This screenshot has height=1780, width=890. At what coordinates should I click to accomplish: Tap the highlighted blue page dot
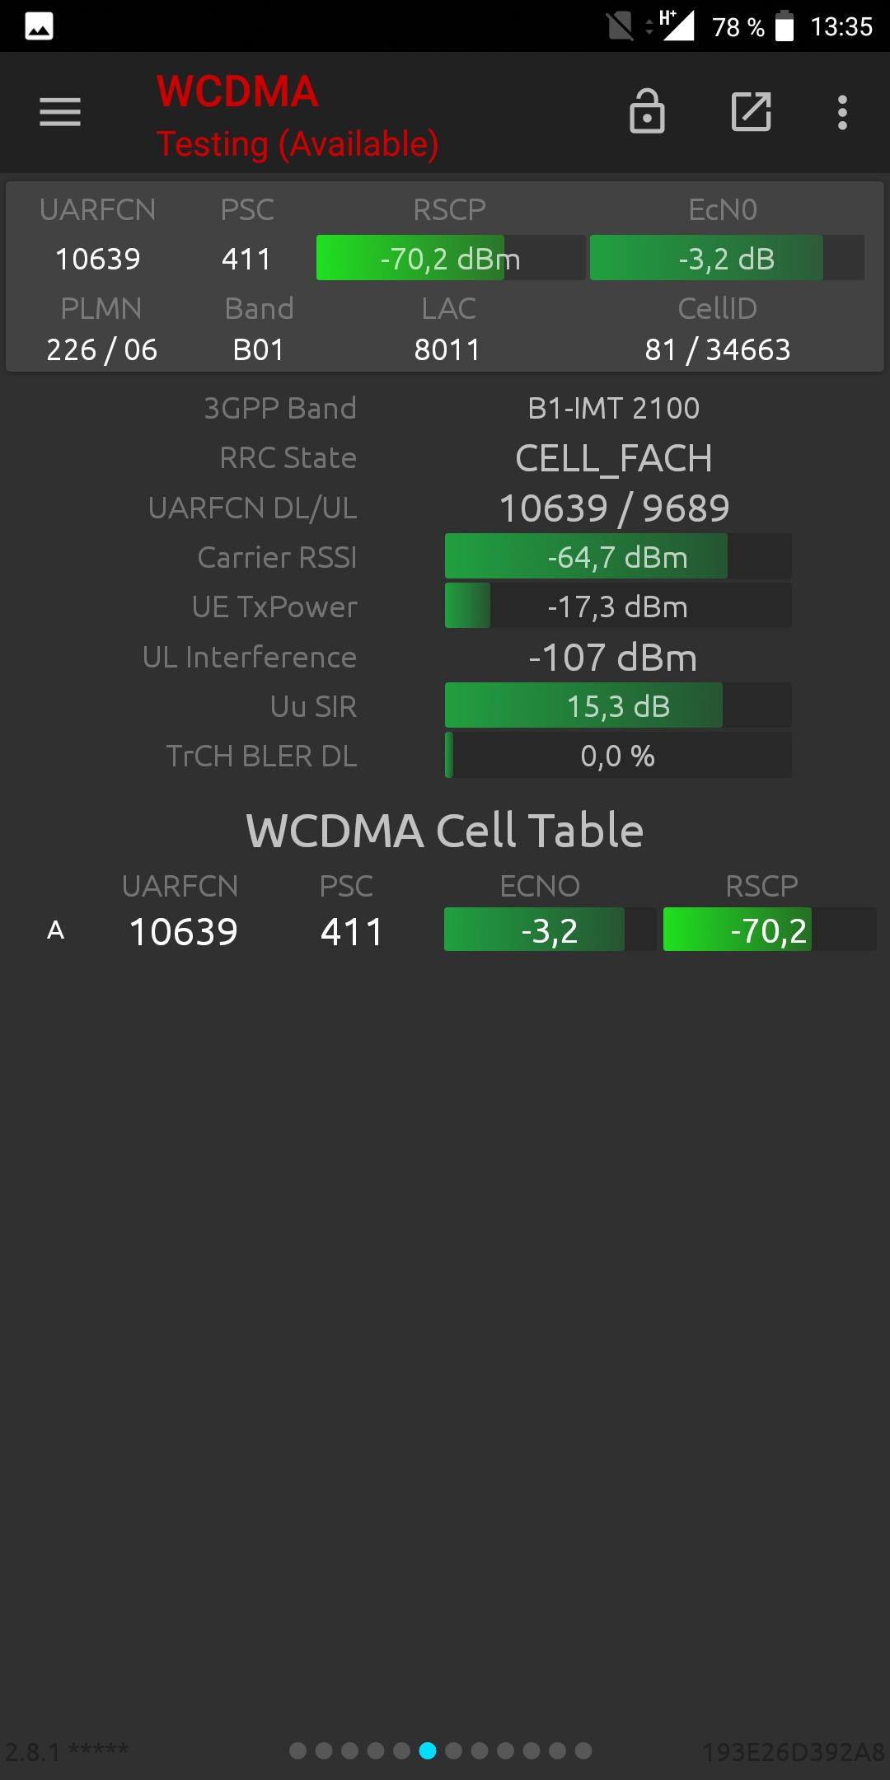tap(428, 1750)
